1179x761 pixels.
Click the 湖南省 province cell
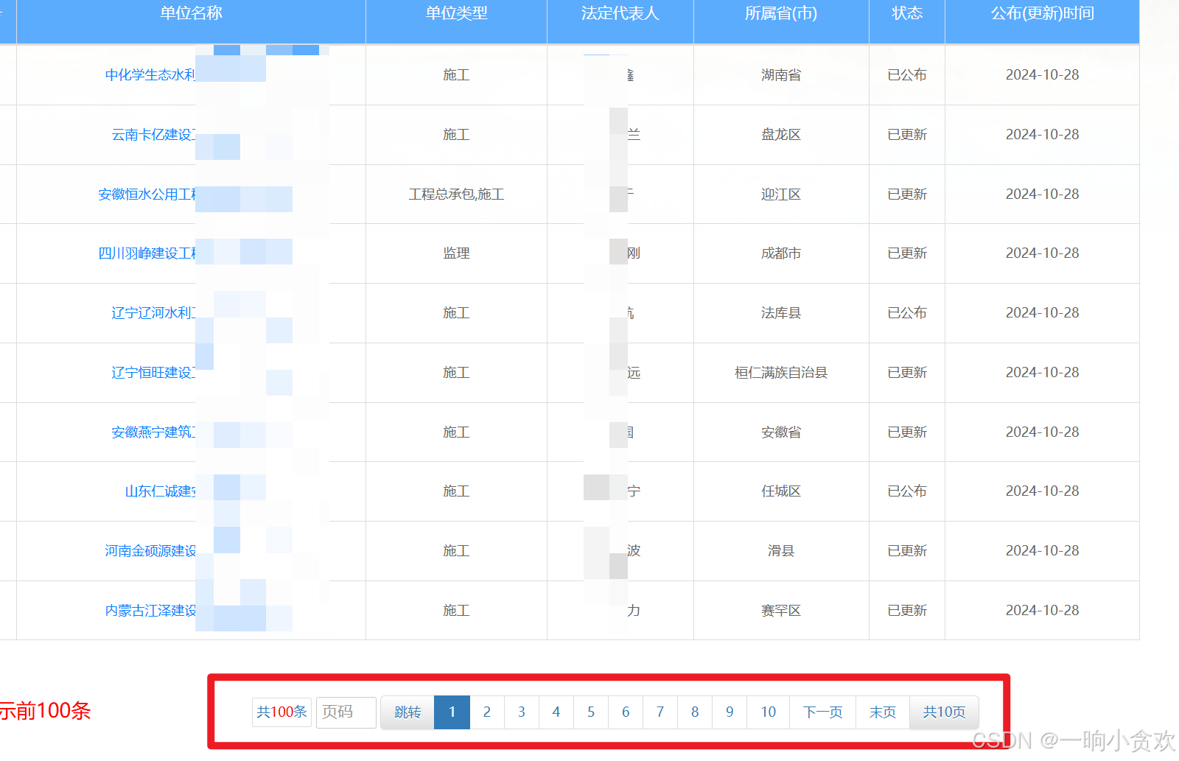coord(781,75)
